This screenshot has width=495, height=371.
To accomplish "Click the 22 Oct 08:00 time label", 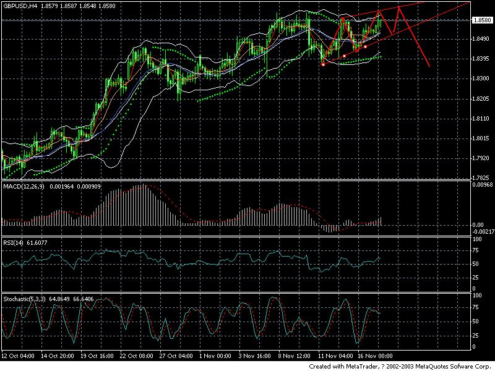I will pyautogui.click(x=137, y=356).
